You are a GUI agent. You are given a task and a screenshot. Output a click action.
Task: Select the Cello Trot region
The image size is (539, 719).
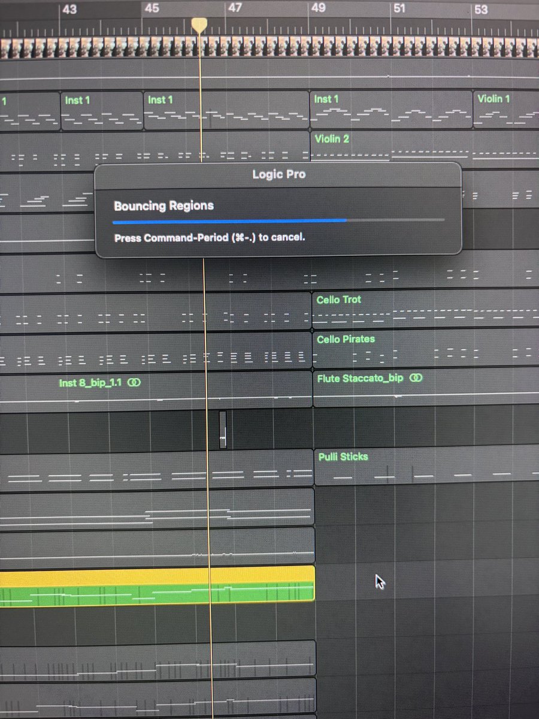click(x=425, y=310)
